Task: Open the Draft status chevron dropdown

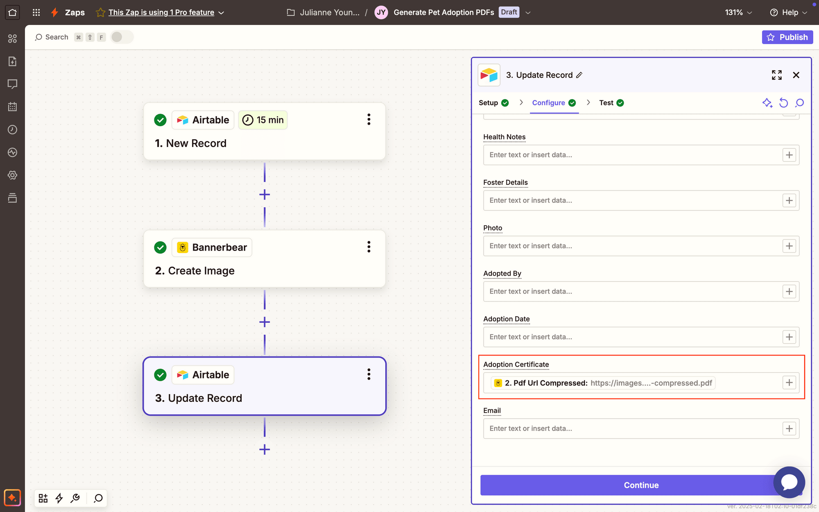Action: 528,12
